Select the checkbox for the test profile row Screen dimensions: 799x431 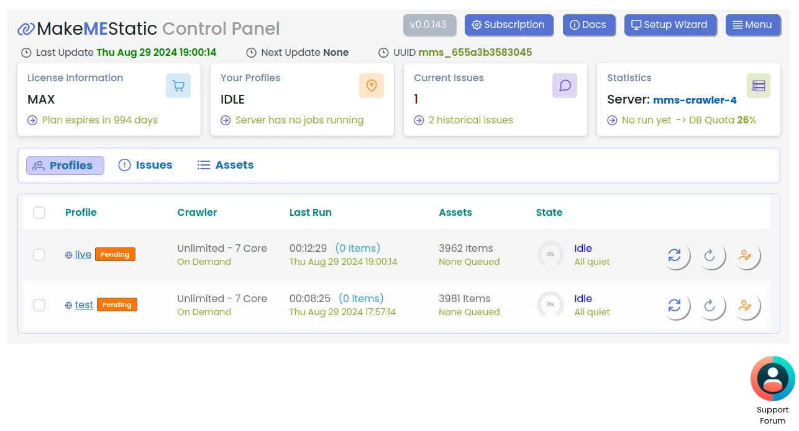click(x=39, y=305)
